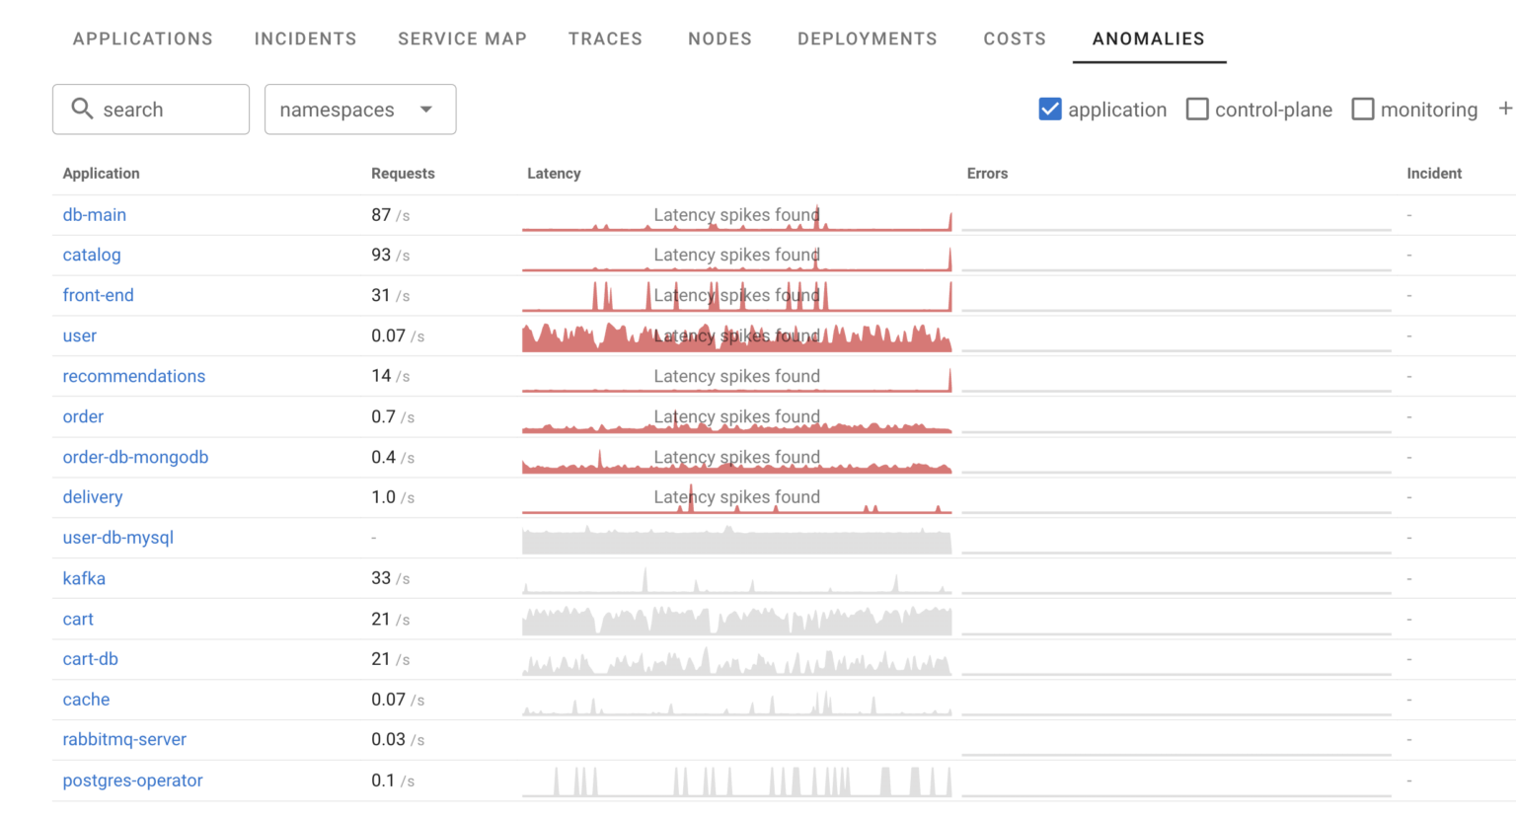The image size is (1516, 817).
Task: Check the monitoring namespace checkbox
Action: (1363, 110)
